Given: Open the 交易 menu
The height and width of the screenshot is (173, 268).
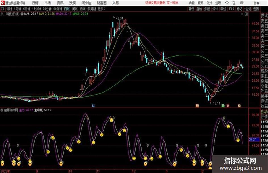Looking at the screenshot, I should 115,3.
